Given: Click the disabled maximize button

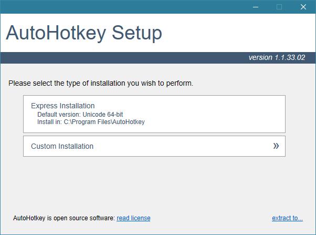Looking at the screenshot, I should [x=279, y=7].
